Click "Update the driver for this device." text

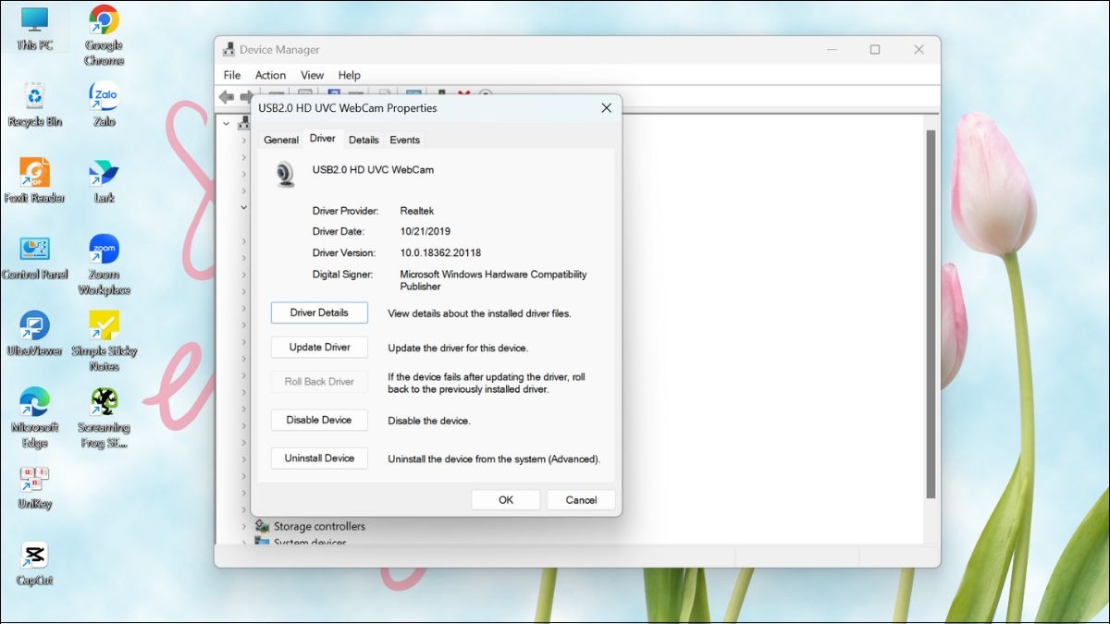458,349
